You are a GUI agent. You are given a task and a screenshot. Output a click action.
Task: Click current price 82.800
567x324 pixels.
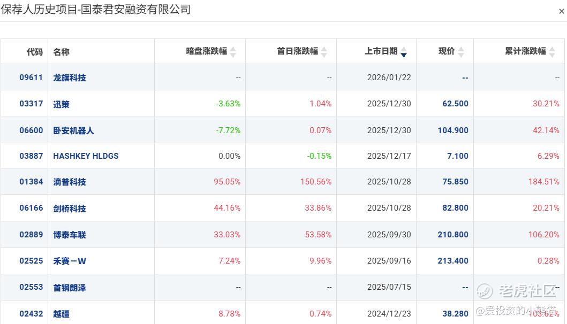click(455, 208)
